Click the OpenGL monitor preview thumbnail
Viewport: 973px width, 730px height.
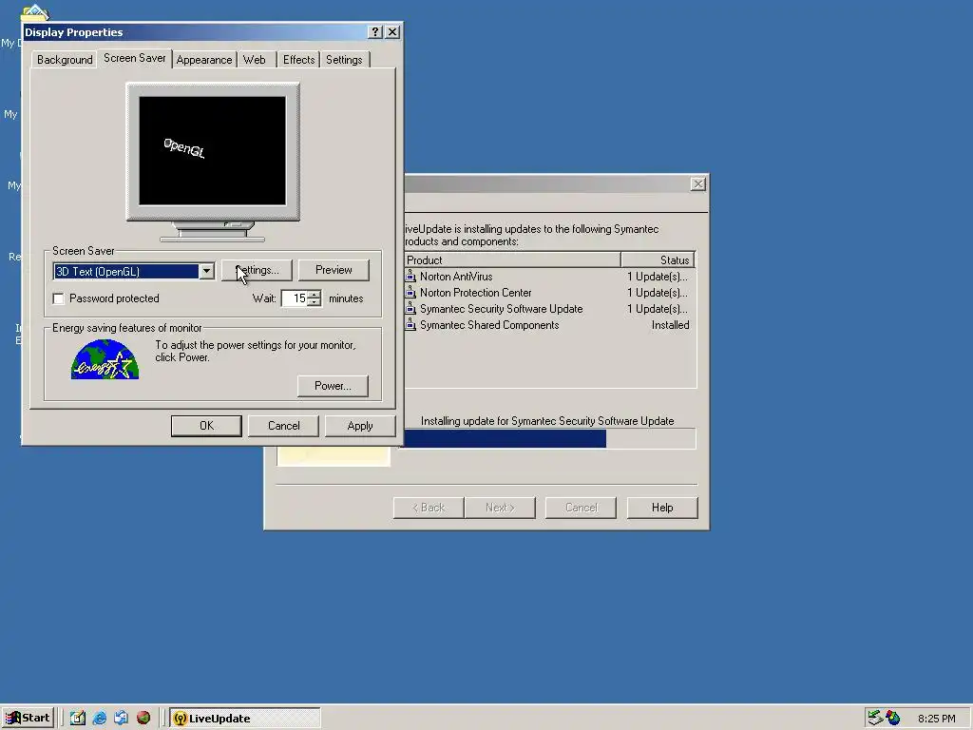(212, 151)
